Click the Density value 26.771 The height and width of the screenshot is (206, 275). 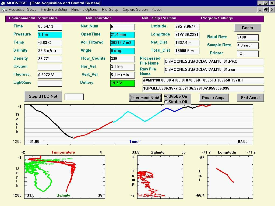pos(50,59)
